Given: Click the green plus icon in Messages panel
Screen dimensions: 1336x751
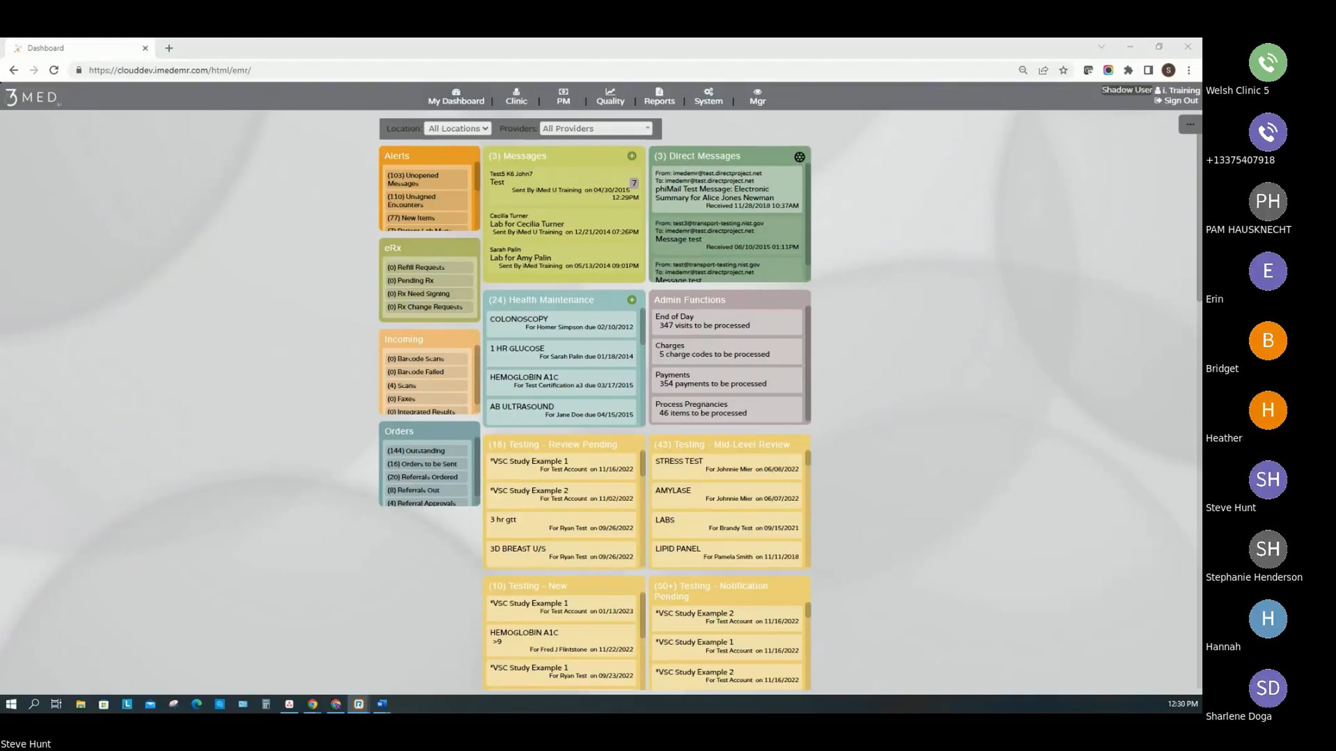Looking at the screenshot, I should click(x=631, y=156).
